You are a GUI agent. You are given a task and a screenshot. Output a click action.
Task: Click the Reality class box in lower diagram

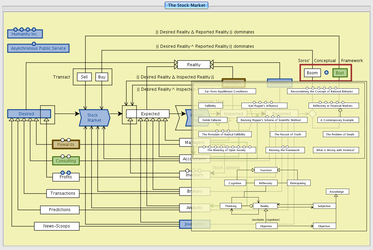265,206
